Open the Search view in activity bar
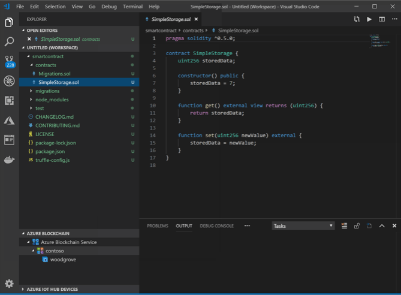This screenshot has height=295, width=401. (x=9, y=41)
